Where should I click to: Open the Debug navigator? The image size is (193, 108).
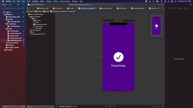18,8
